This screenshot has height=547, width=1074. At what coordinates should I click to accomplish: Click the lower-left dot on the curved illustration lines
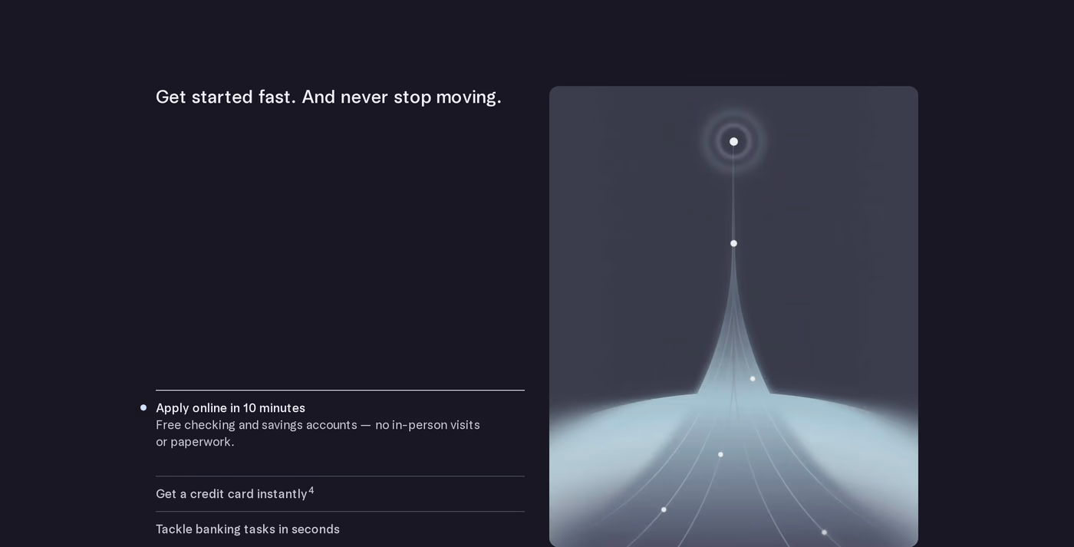(664, 509)
